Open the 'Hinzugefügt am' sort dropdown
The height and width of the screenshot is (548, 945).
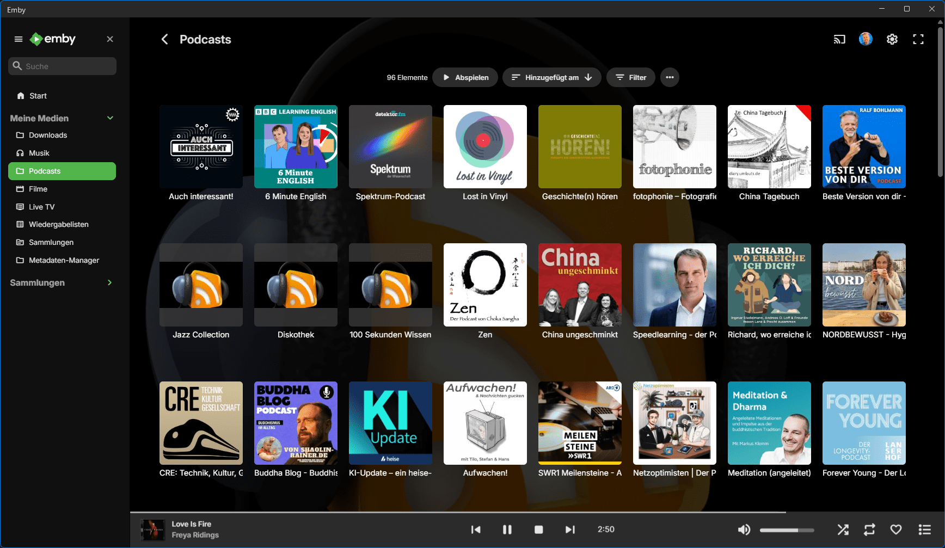click(x=551, y=77)
